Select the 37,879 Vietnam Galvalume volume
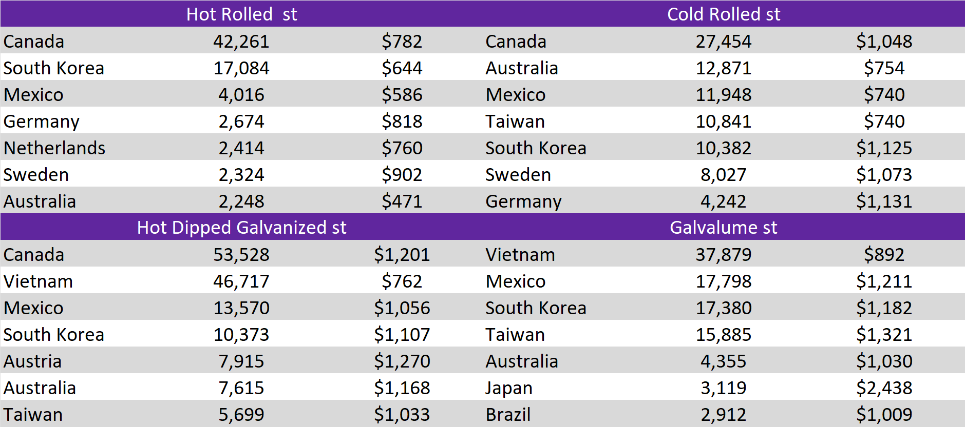The width and height of the screenshot is (965, 427). point(723,254)
